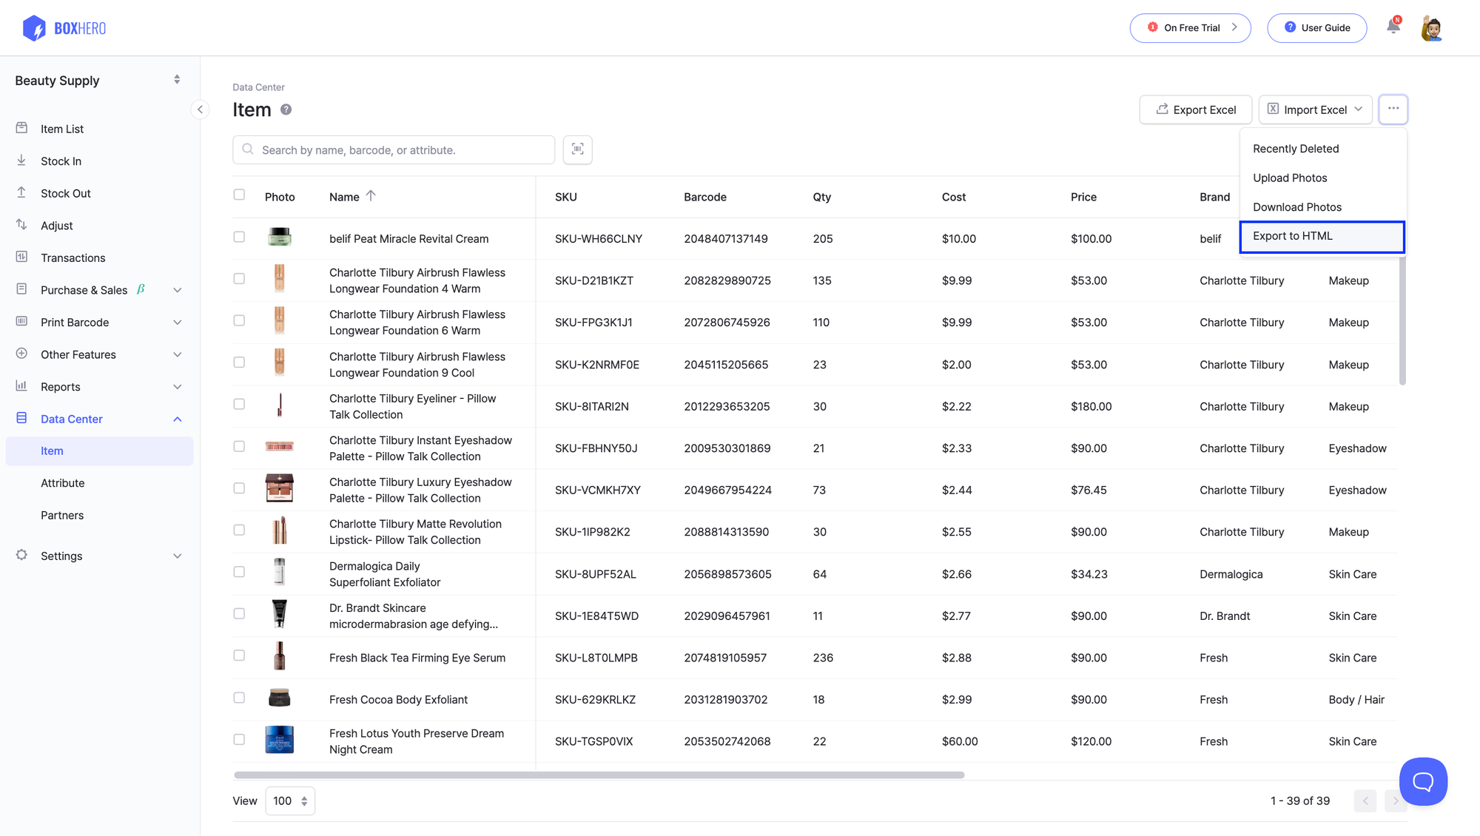Check the Instant Eyeshadow Palette row
Viewport: 1480px width, 836px height.
click(x=239, y=446)
